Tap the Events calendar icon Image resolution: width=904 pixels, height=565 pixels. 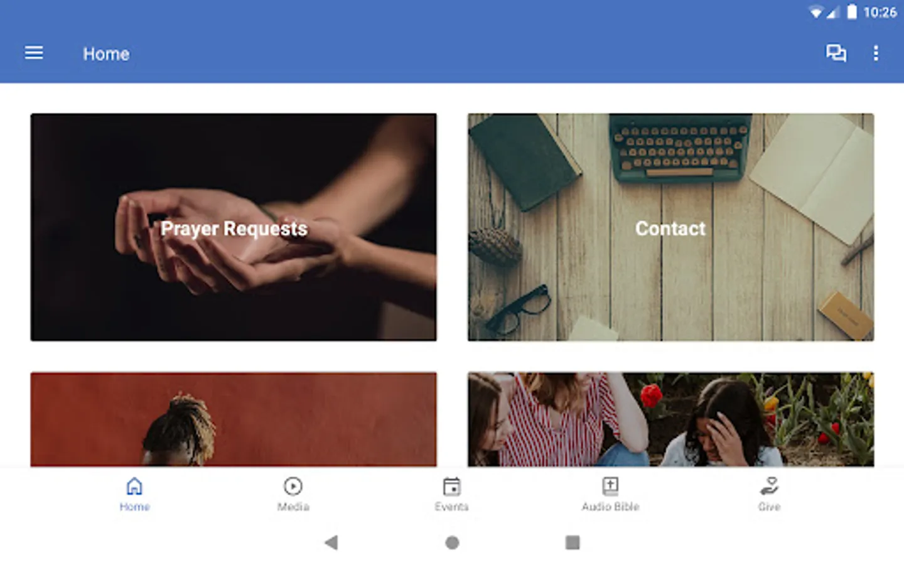(451, 486)
